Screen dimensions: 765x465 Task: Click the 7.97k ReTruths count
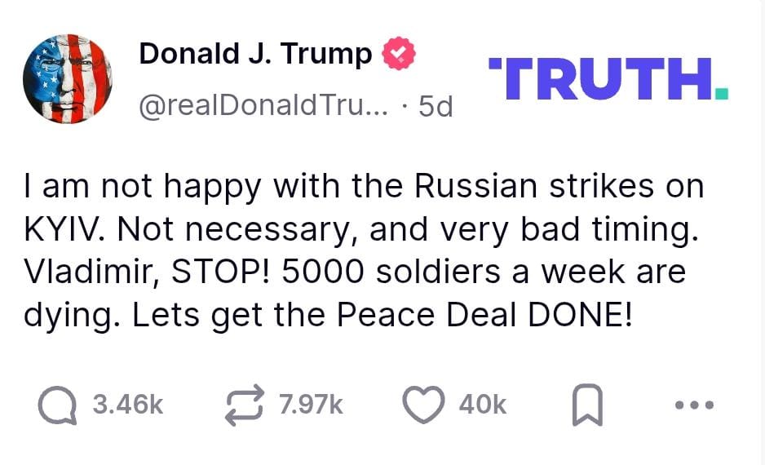(311, 405)
